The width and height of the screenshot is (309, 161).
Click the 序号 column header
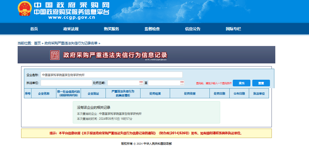[x=28, y=93]
